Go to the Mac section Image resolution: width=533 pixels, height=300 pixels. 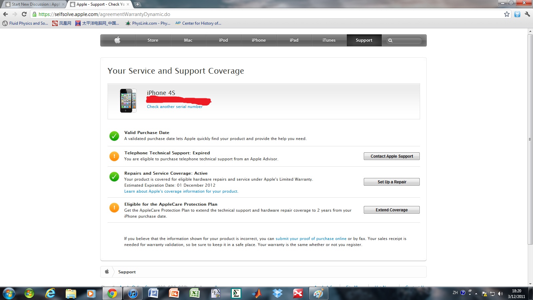click(188, 40)
